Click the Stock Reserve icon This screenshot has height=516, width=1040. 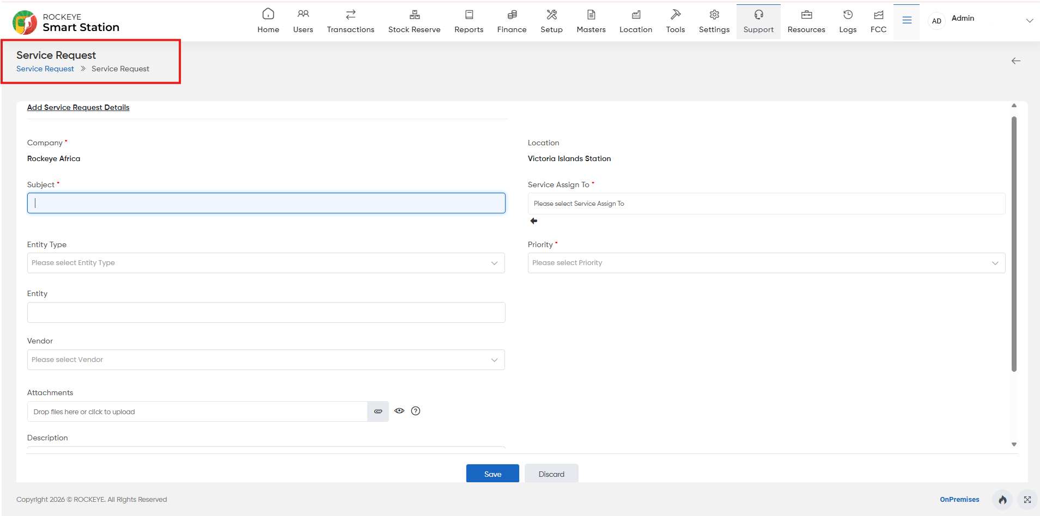pos(414,14)
